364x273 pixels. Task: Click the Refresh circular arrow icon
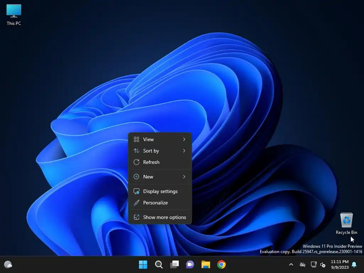pos(136,162)
